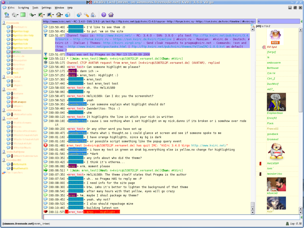Open the gsoctasks.html link in topic
304x228 pixels.
tap(97, 47)
